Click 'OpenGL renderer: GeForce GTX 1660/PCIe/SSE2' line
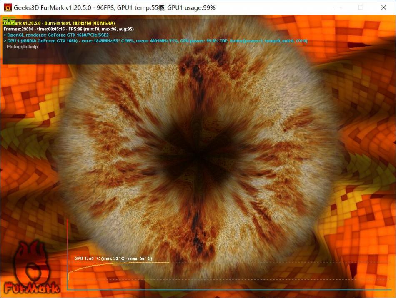 pos(56,35)
